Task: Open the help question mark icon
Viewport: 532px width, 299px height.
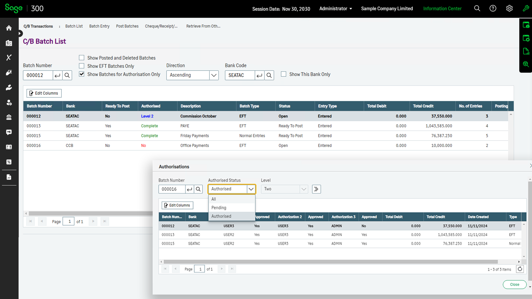Action: [x=493, y=9]
